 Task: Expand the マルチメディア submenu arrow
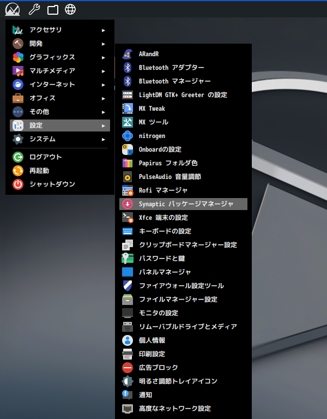click(104, 71)
